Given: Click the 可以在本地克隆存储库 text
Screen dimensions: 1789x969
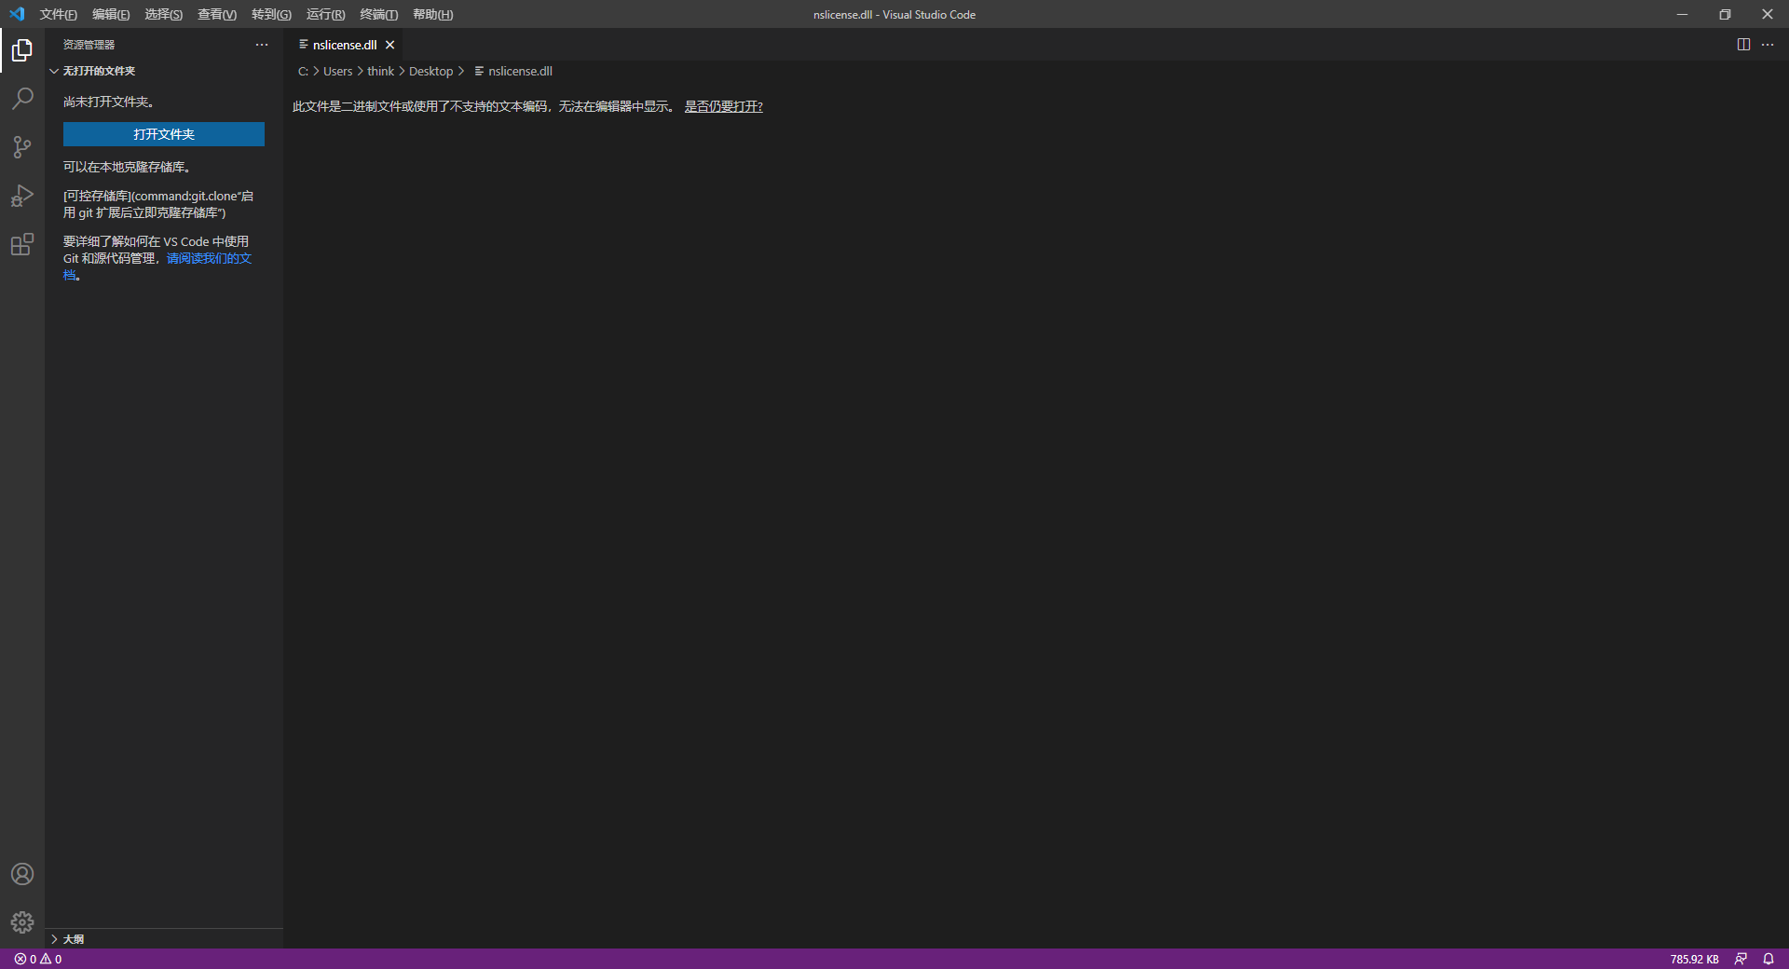Looking at the screenshot, I should click(x=128, y=168).
